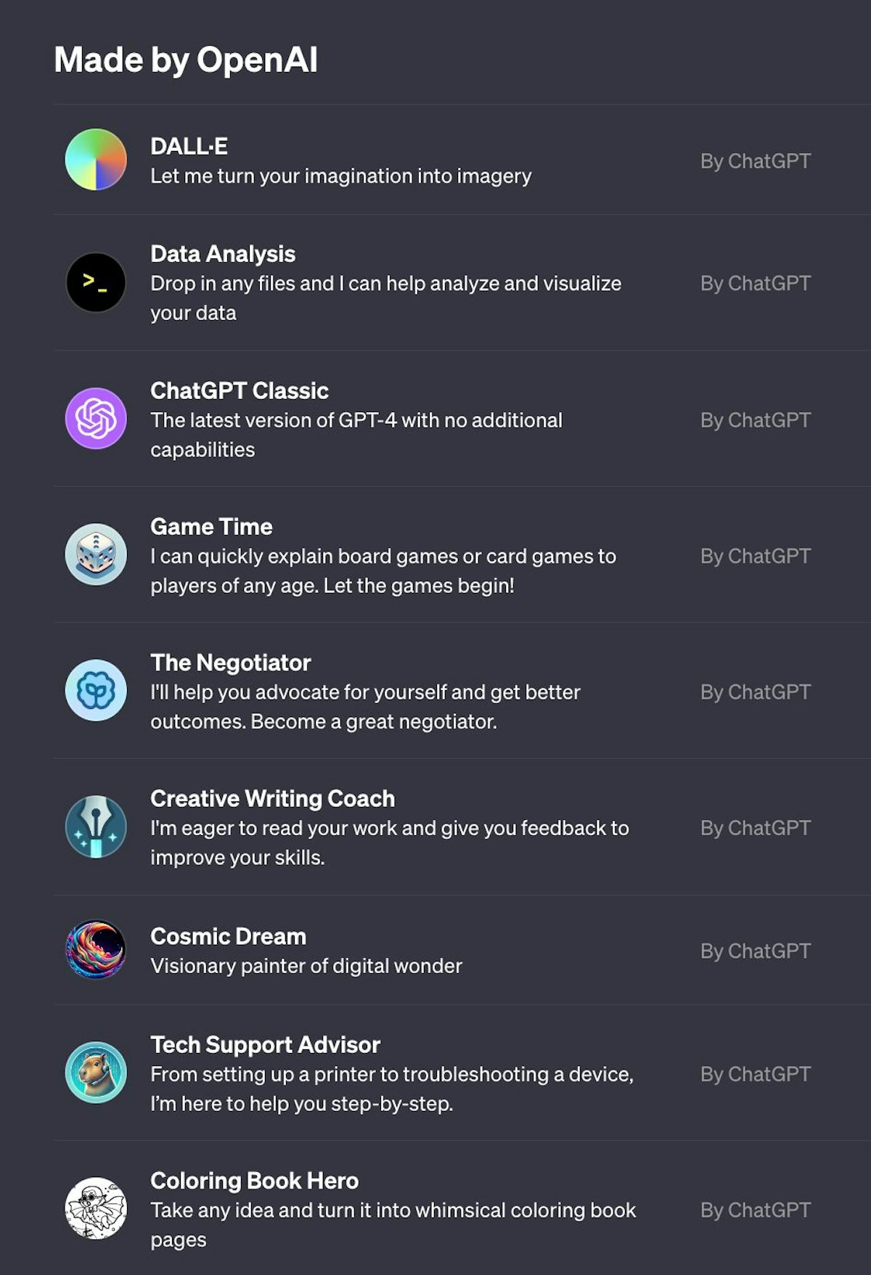Click The Negotiator blue knot icon

click(x=96, y=690)
